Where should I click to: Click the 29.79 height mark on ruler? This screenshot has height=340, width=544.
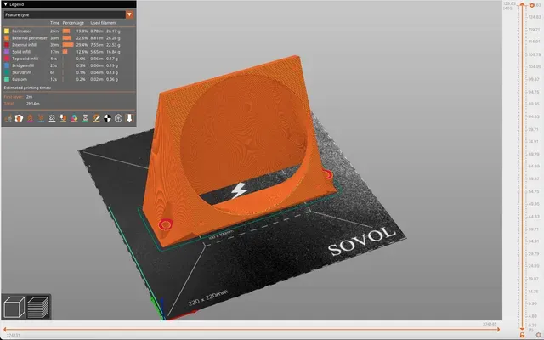coord(534,254)
